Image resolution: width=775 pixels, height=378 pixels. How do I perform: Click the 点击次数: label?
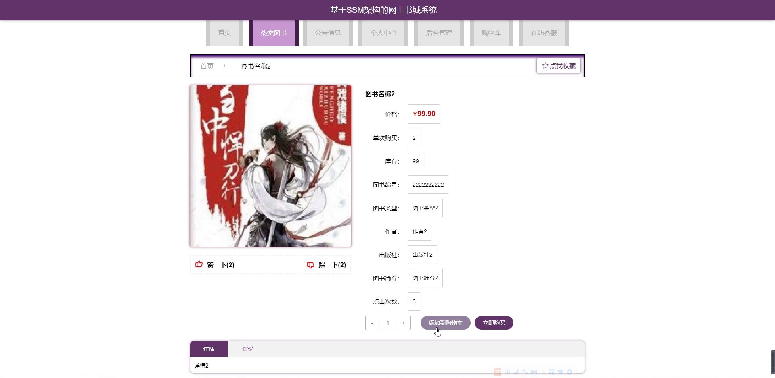386,302
